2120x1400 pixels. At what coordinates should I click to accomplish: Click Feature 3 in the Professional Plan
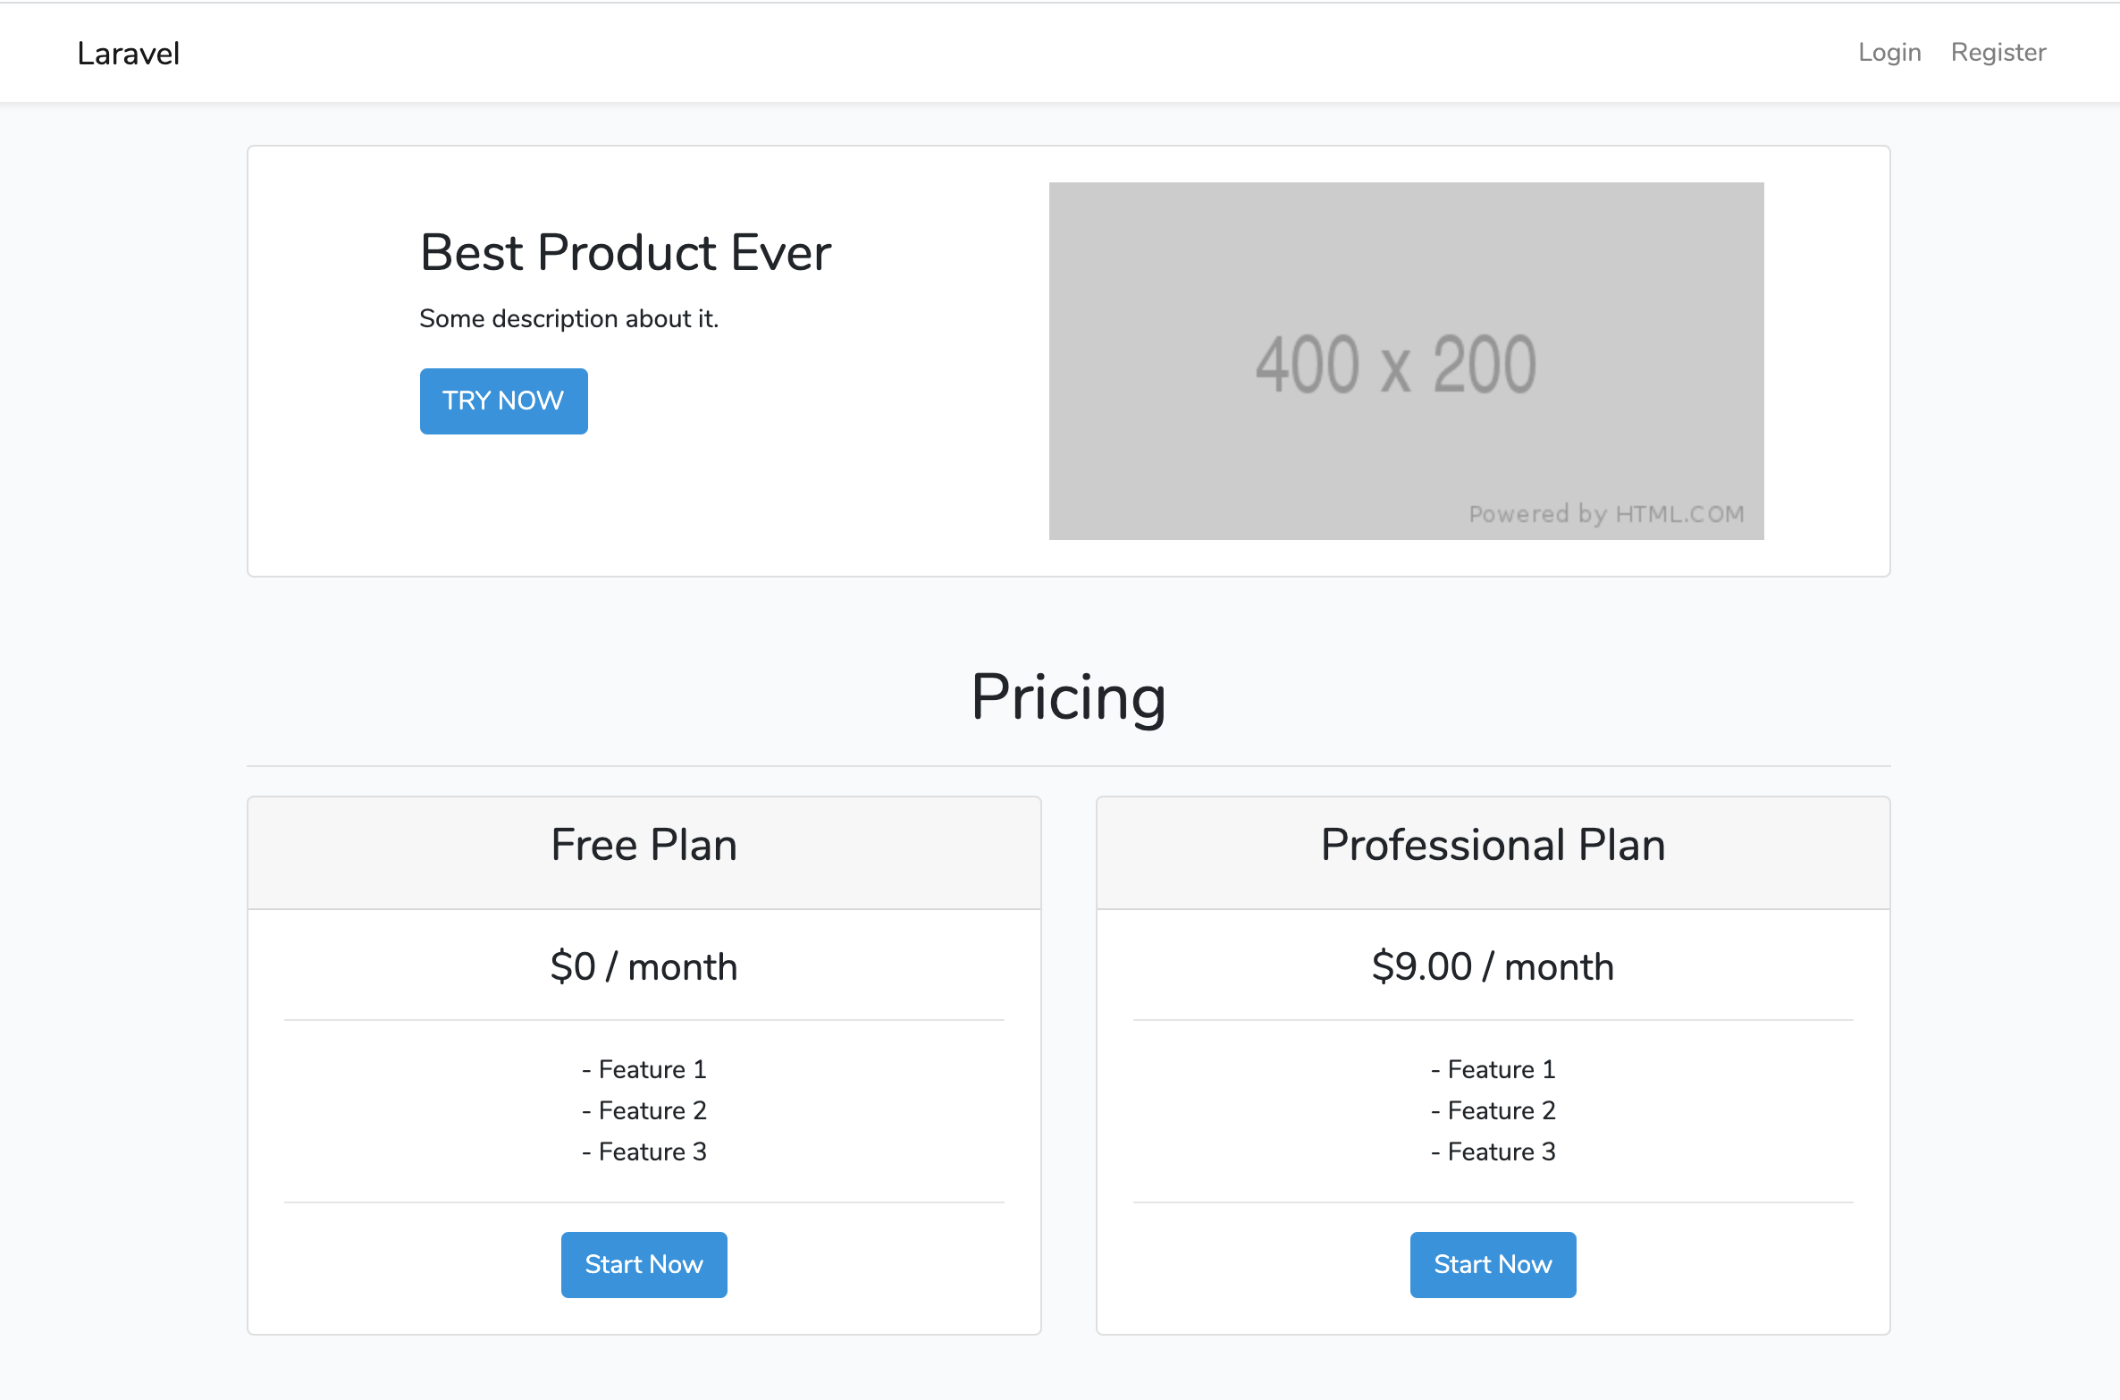point(1493,1151)
